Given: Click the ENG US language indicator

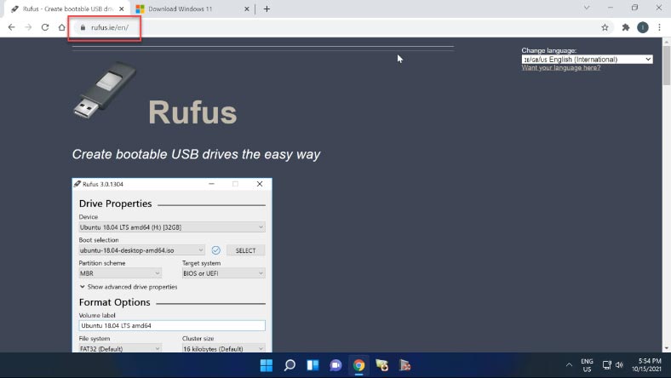Looking at the screenshot, I should pos(588,365).
